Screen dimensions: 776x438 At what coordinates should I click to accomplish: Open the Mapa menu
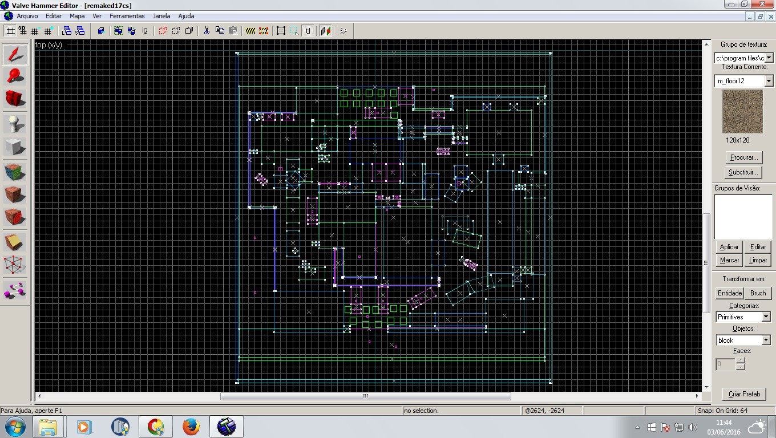pyautogui.click(x=76, y=16)
